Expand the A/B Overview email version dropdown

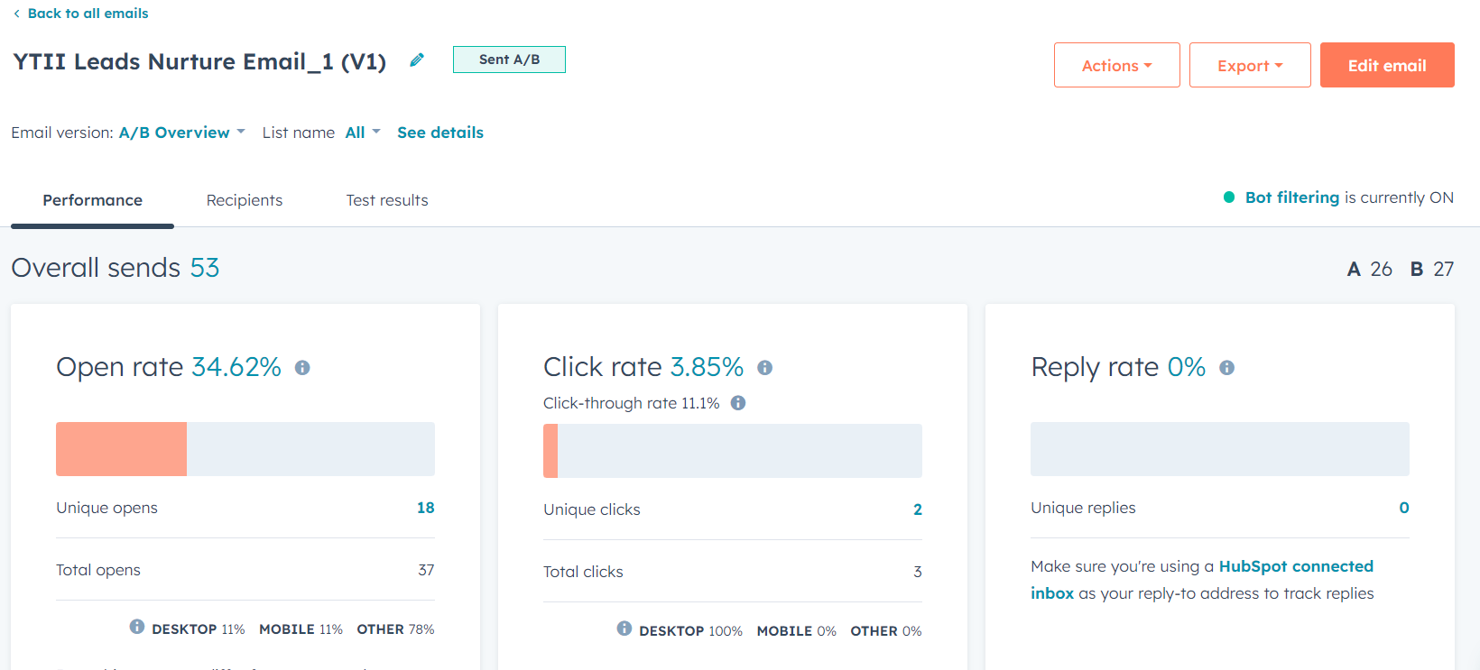pos(182,133)
